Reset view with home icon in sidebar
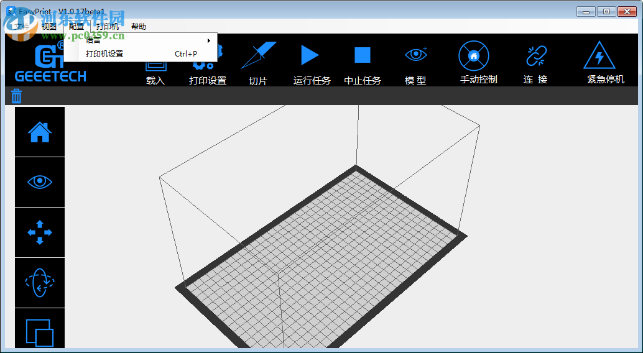Image resolution: width=643 pixels, height=353 pixels. (x=40, y=132)
